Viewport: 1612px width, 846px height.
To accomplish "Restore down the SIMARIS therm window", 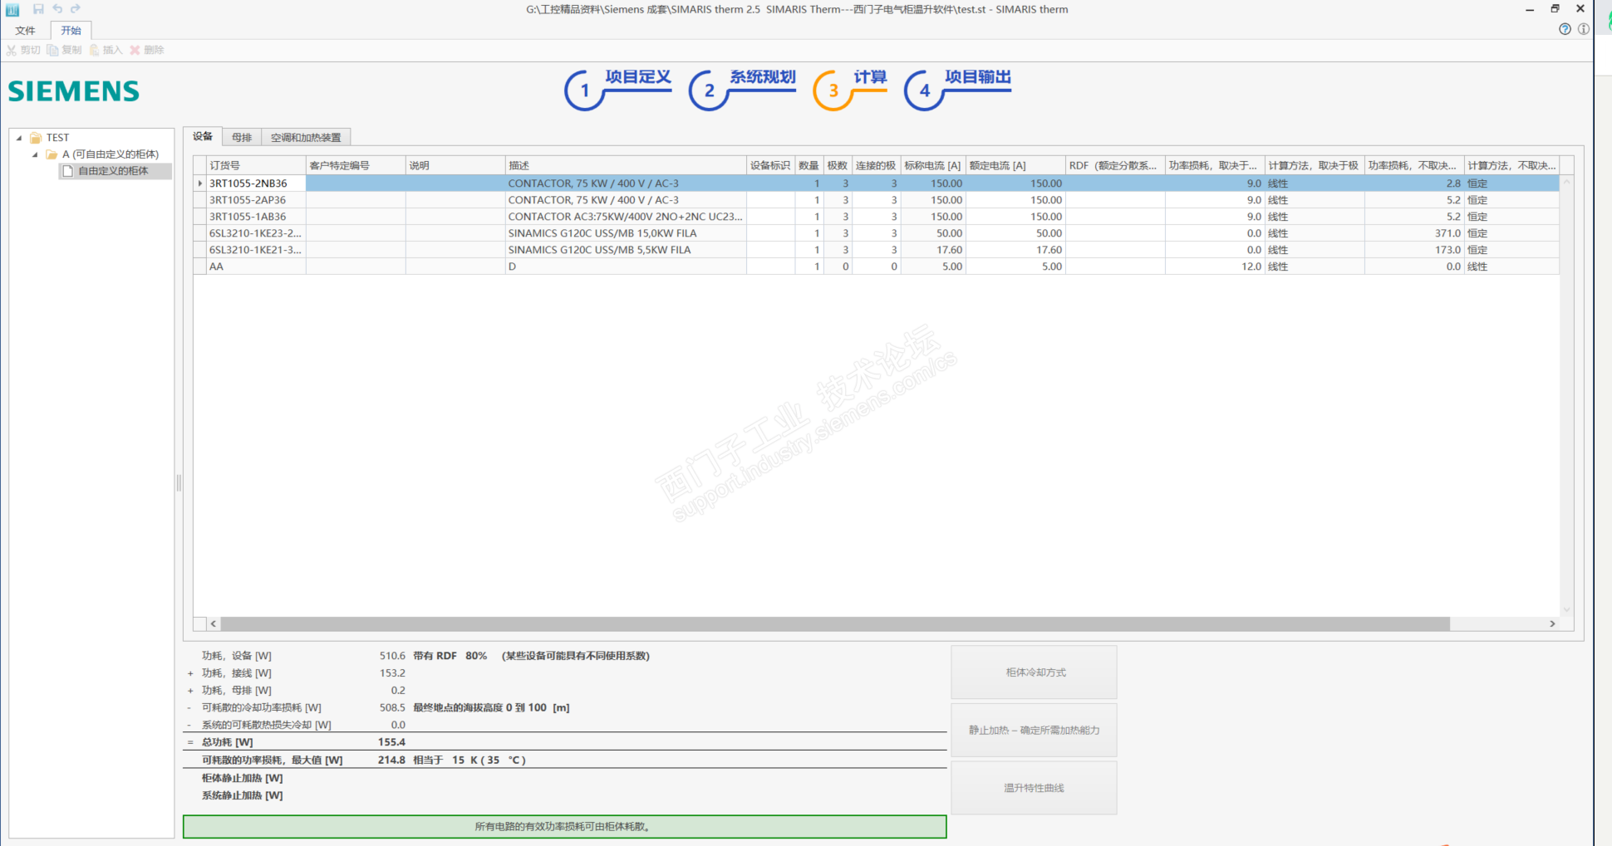I will [x=1555, y=9].
